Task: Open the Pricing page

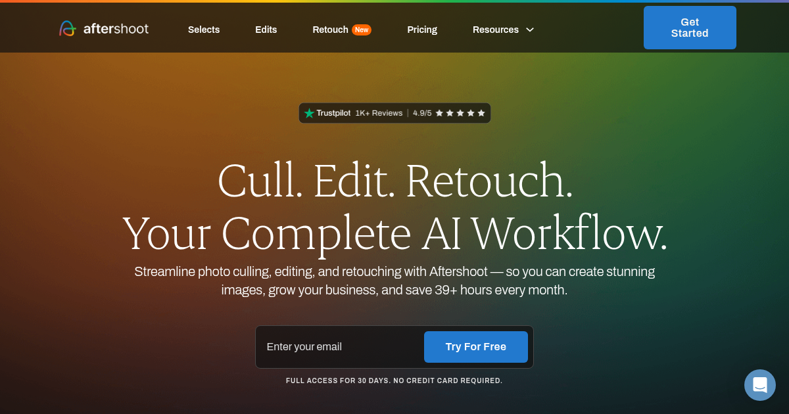Action: [422, 30]
